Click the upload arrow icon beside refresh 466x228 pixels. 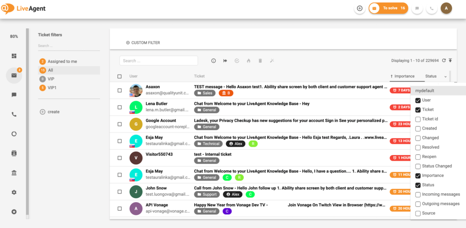450,61
